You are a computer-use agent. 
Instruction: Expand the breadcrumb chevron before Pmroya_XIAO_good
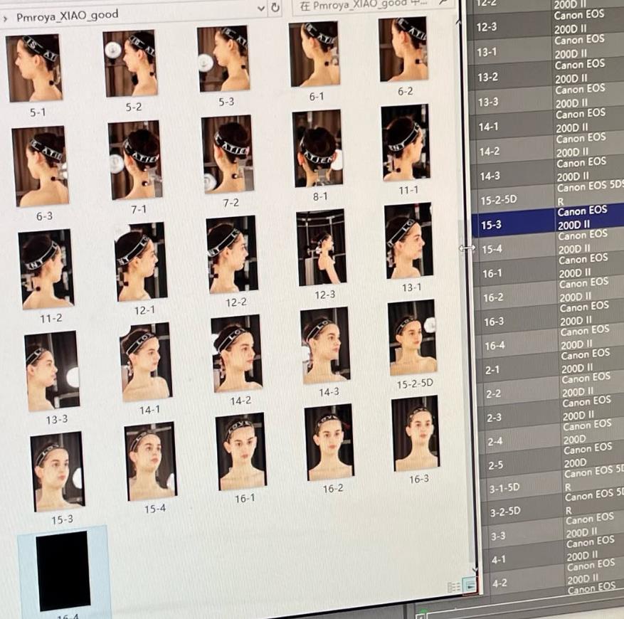coord(6,15)
